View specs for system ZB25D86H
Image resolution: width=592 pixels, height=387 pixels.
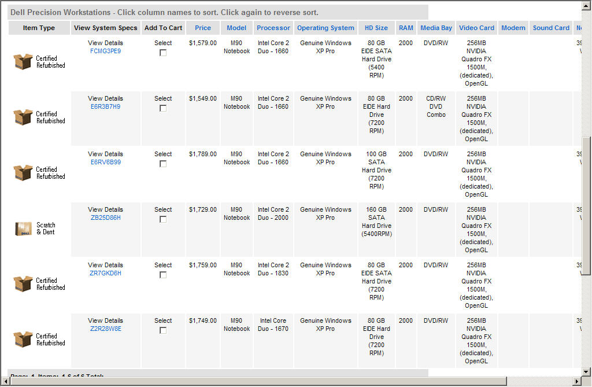tap(105, 218)
